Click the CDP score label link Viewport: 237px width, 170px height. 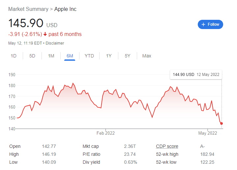coord(167,146)
